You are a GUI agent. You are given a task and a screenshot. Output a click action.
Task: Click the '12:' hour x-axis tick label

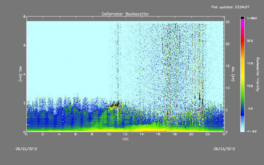tap(125, 134)
